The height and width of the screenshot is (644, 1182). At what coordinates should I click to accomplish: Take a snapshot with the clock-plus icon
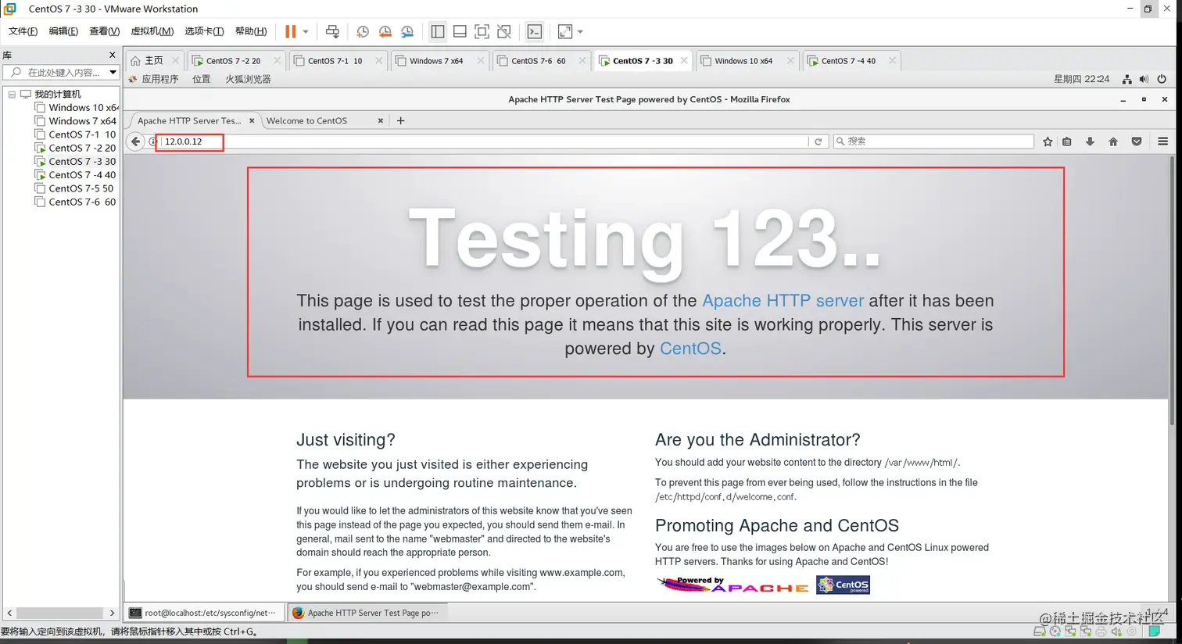click(362, 31)
